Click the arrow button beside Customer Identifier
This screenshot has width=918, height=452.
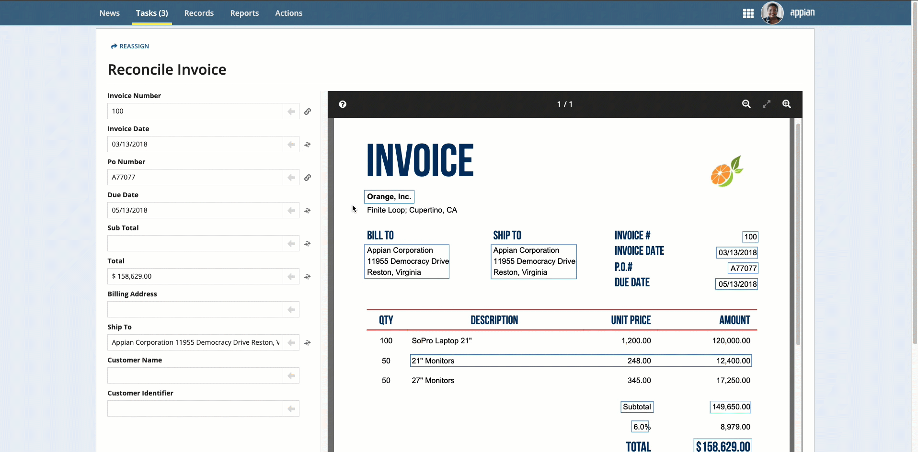[291, 408]
